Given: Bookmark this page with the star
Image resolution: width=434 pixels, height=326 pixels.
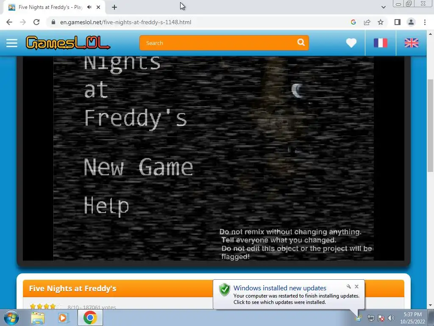Looking at the screenshot, I should pos(381,22).
